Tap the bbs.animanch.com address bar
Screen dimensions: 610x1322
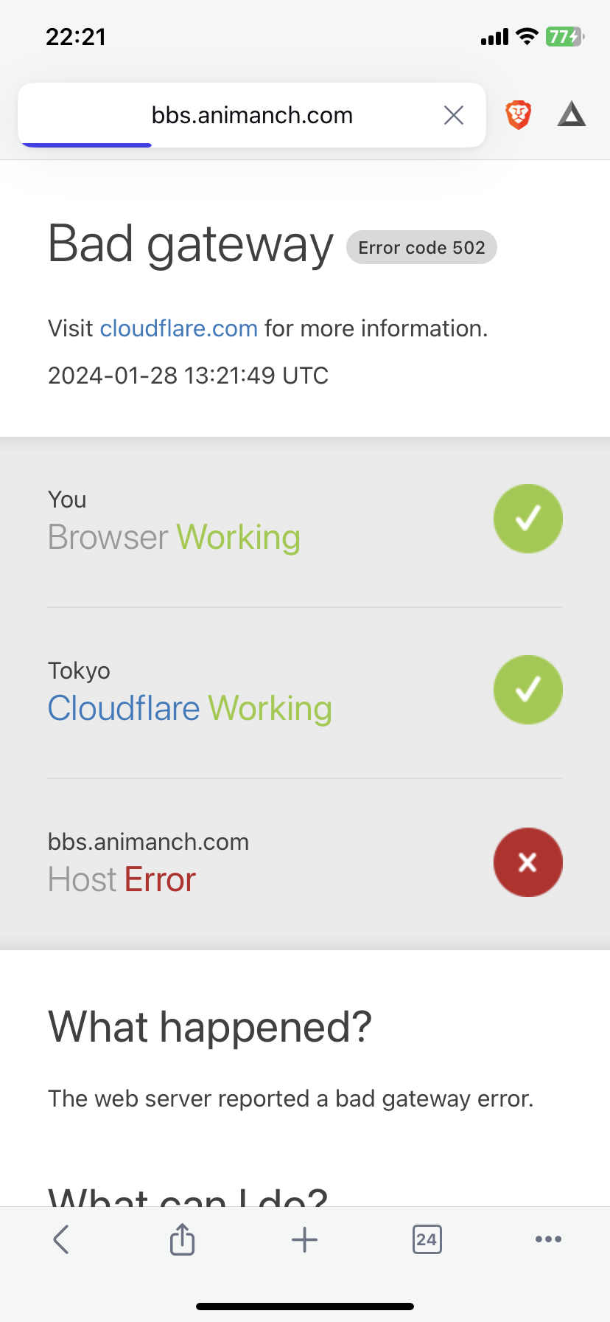coord(252,115)
